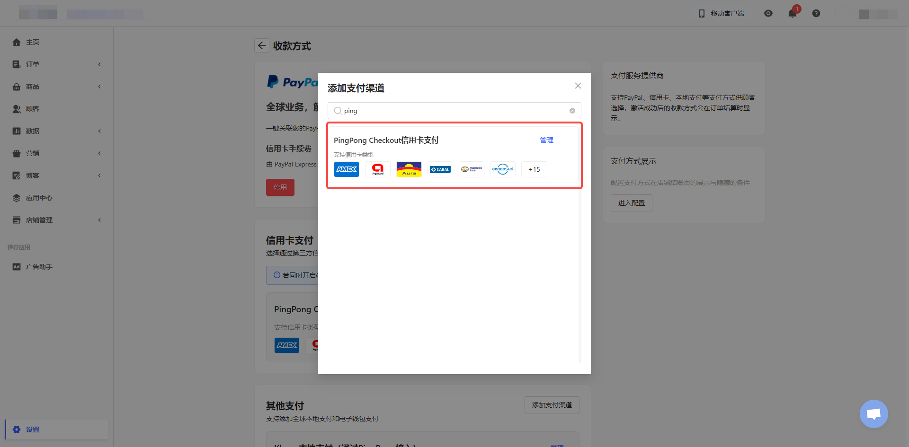Expand the 订单 submenu chevron
Screen dimensions: 909x447
tap(99, 64)
